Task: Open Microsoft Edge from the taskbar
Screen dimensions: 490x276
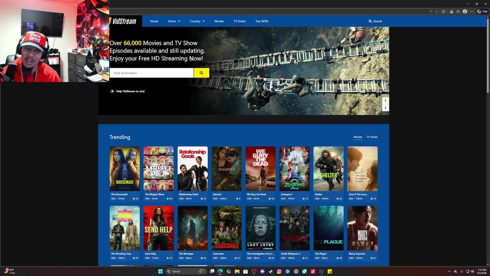Action: [x=220, y=271]
